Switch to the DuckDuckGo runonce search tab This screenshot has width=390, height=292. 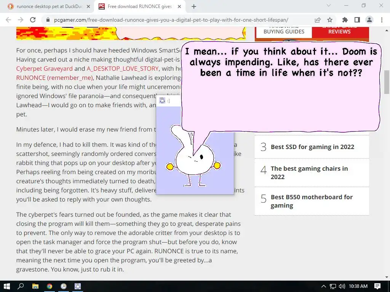(x=49, y=7)
